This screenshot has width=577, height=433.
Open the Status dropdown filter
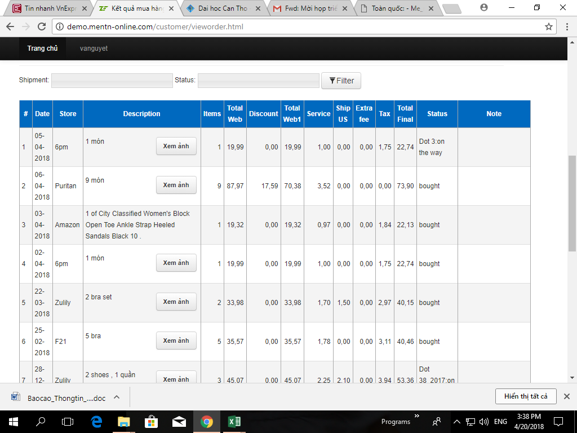258,80
